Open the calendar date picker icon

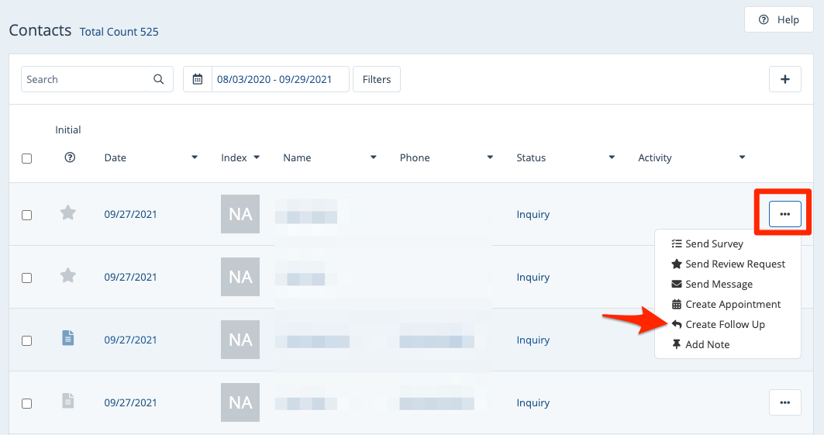[x=198, y=79]
